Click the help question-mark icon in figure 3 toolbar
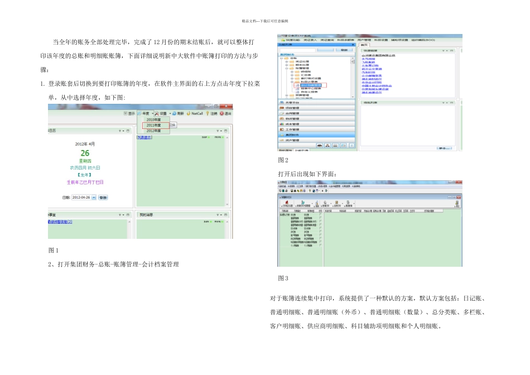Viewport: 530px width, 375px height. pos(310,191)
